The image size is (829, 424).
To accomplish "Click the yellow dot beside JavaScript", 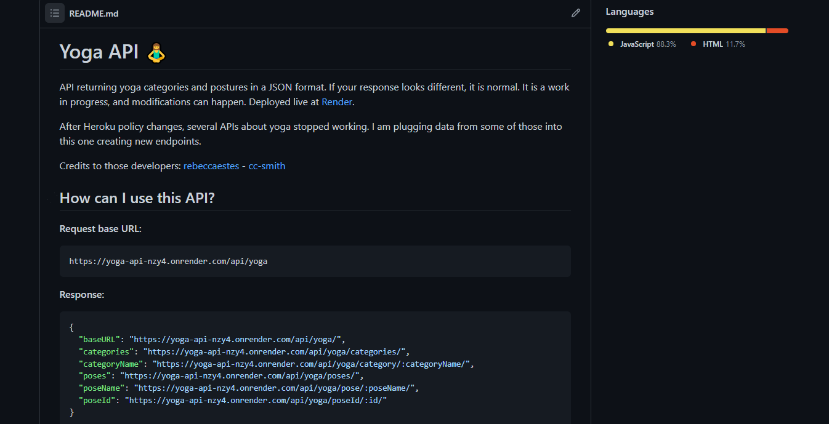I will click(x=611, y=44).
